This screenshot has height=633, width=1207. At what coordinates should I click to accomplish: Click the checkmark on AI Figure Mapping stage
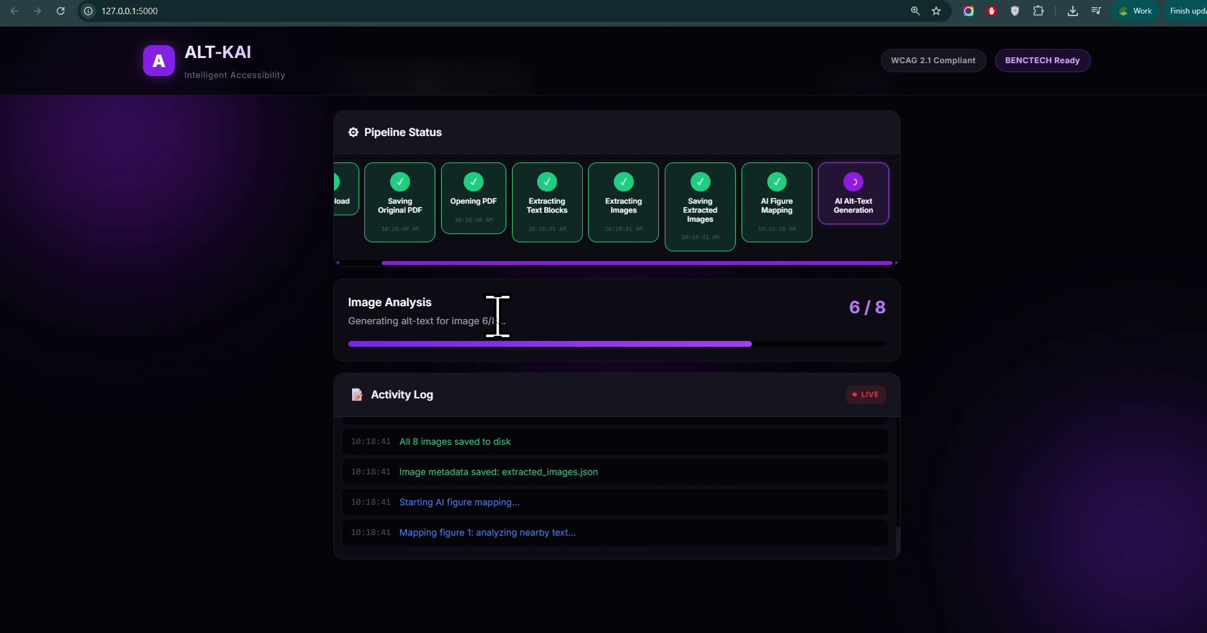pyautogui.click(x=776, y=182)
